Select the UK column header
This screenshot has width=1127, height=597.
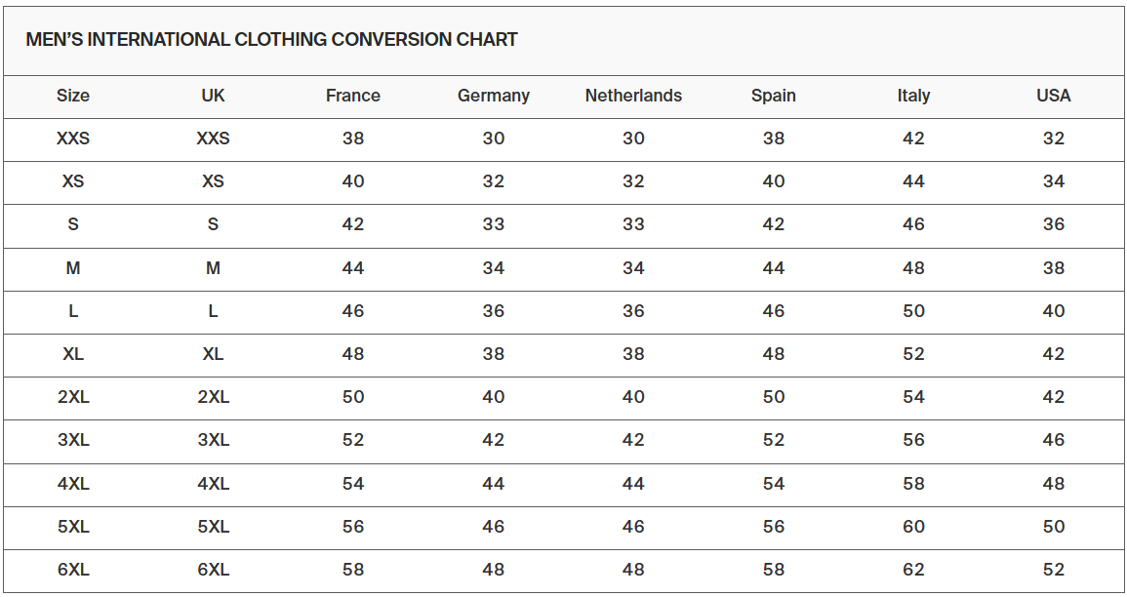click(x=213, y=96)
